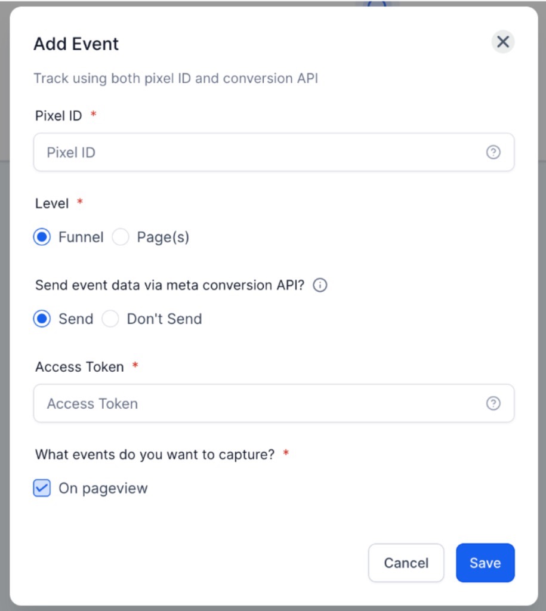Click the Pixel ID help icon

pyautogui.click(x=493, y=153)
